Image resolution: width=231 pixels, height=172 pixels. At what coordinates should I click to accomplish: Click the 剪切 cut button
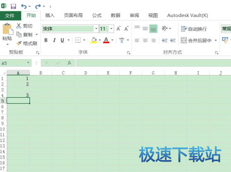pyautogui.click(x=24, y=26)
